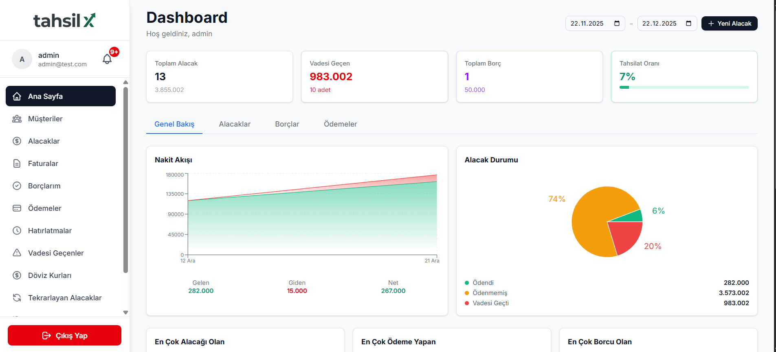776x352 pixels.
Task: Click the Ödemeler card icon
Action: pos(17,208)
